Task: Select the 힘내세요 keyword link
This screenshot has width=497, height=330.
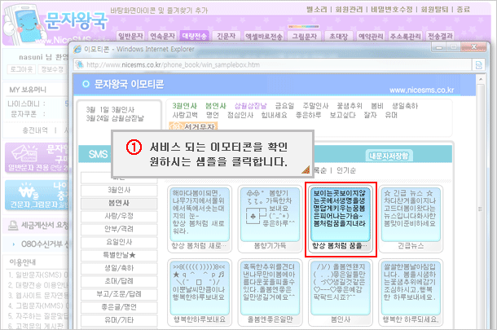Action: pos(275,115)
